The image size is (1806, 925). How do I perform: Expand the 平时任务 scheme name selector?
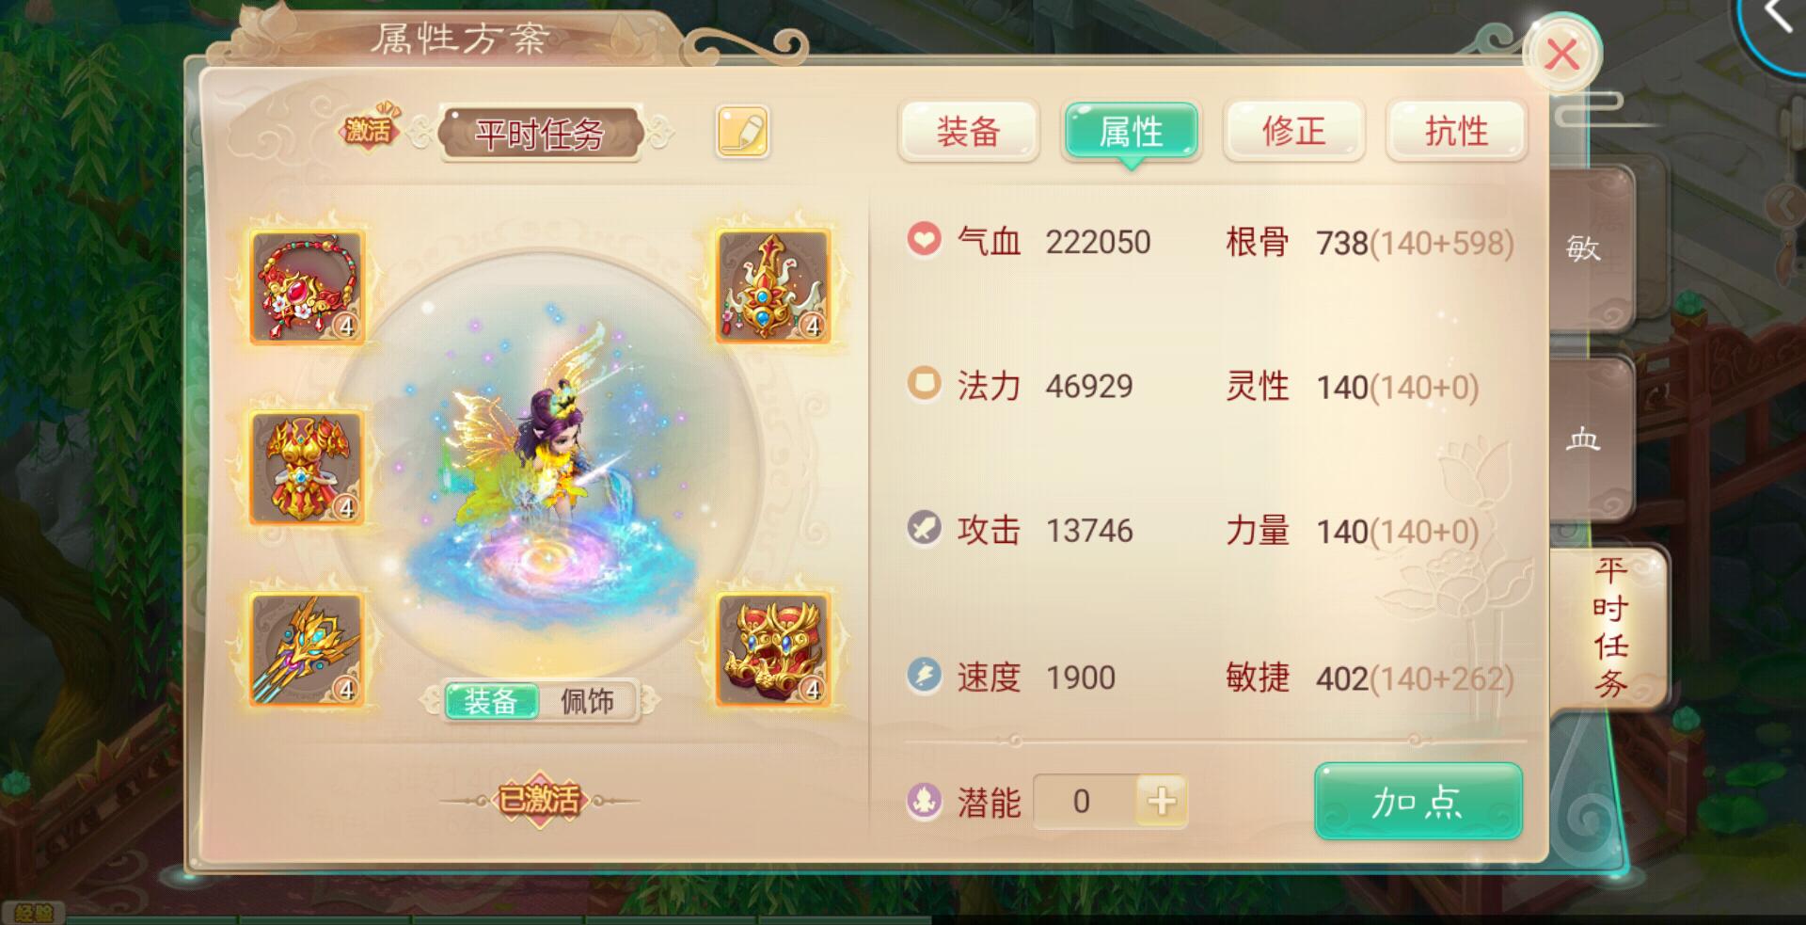540,134
